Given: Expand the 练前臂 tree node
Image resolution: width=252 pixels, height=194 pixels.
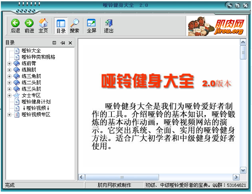Looking at the screenshot, I should click(x=9, y=63).
